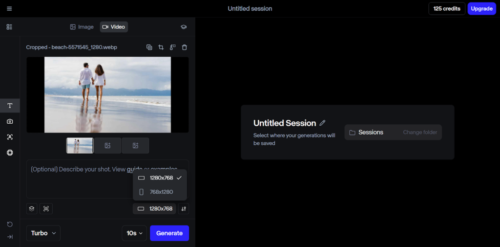
Task: Select the frames tool sidebar icon
Action: tap(10, 153)
